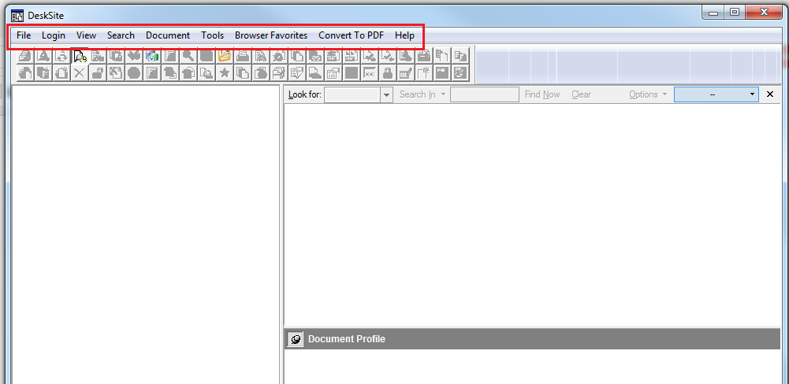Open the Search menu
The height and width of the screenshot is (384, 789).
coord(121,35)
